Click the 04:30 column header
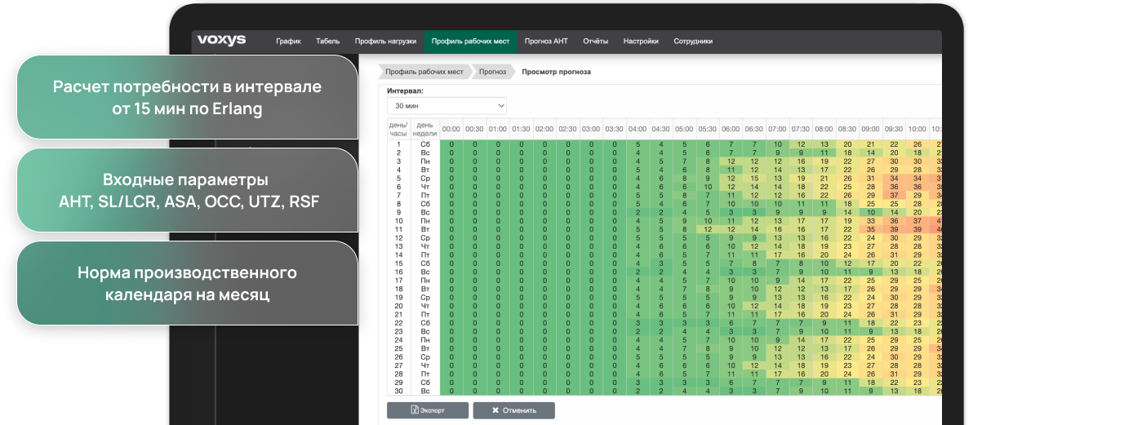The width and height of the screenshot is (1133, 425). click(x=661, y=129)
